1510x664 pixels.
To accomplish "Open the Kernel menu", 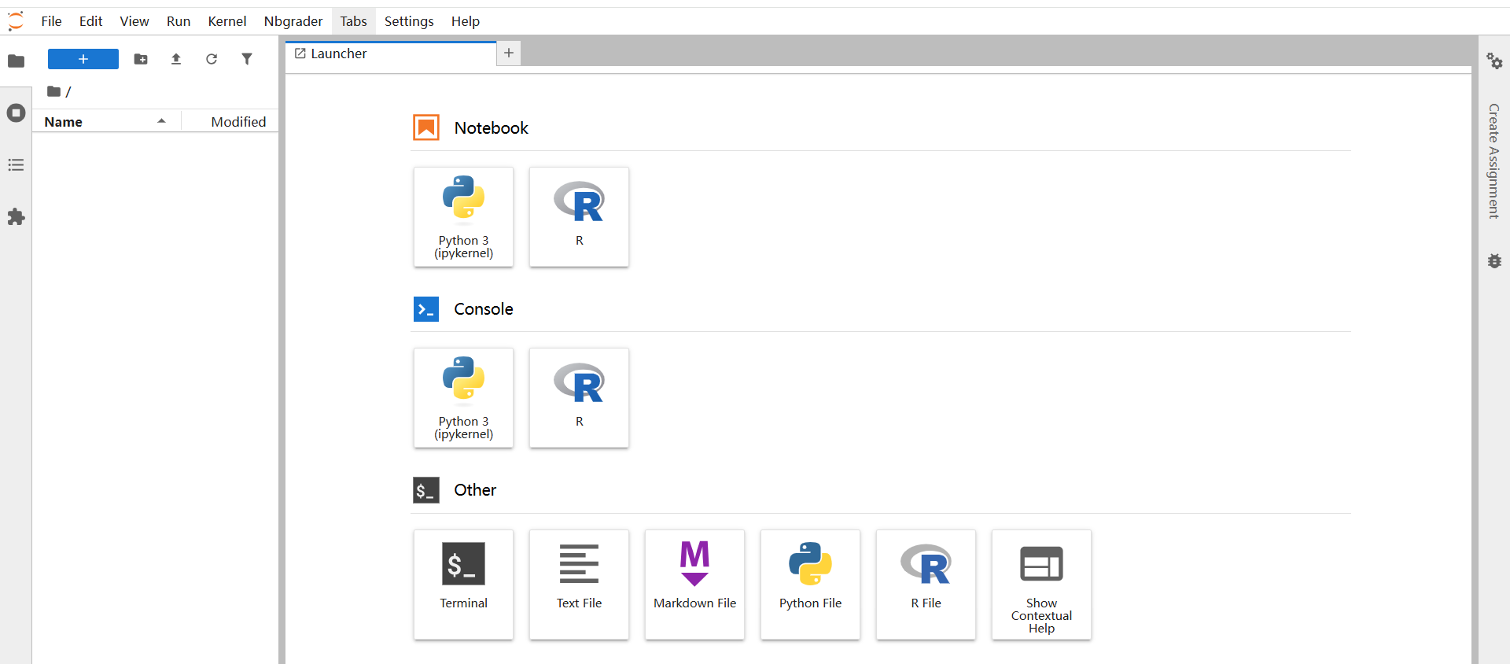I will [226, 21].
